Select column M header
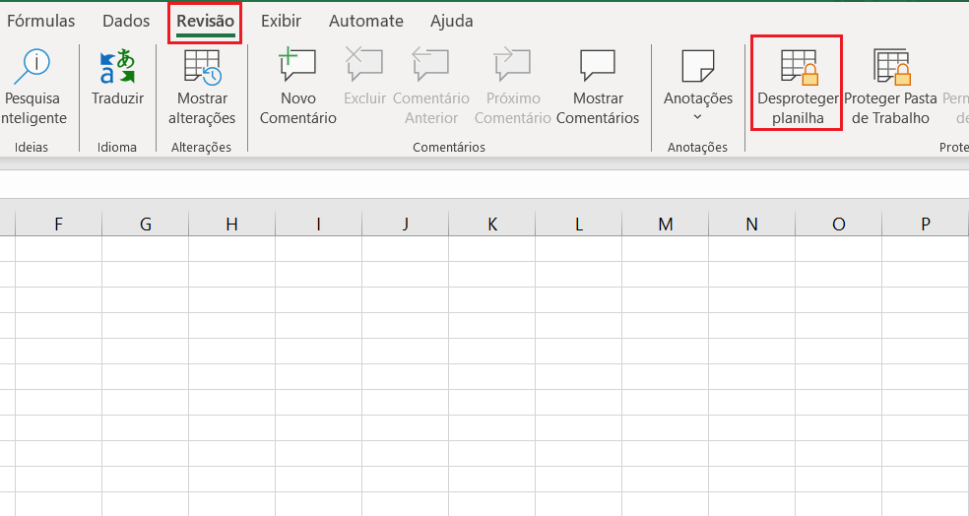The image size is (969, 516). click(666, 224)
